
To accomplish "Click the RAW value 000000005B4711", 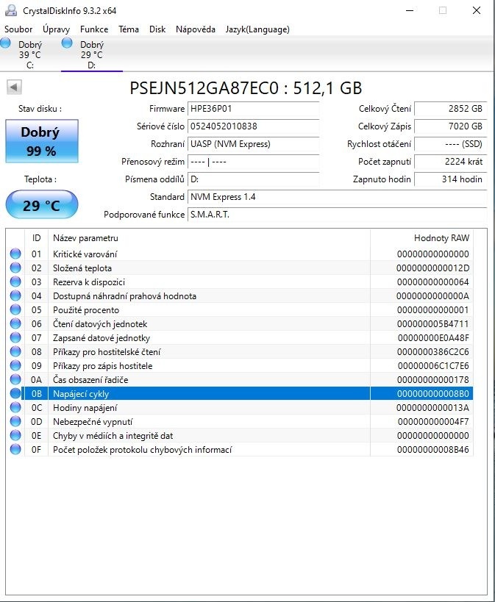I will [433, 324].
